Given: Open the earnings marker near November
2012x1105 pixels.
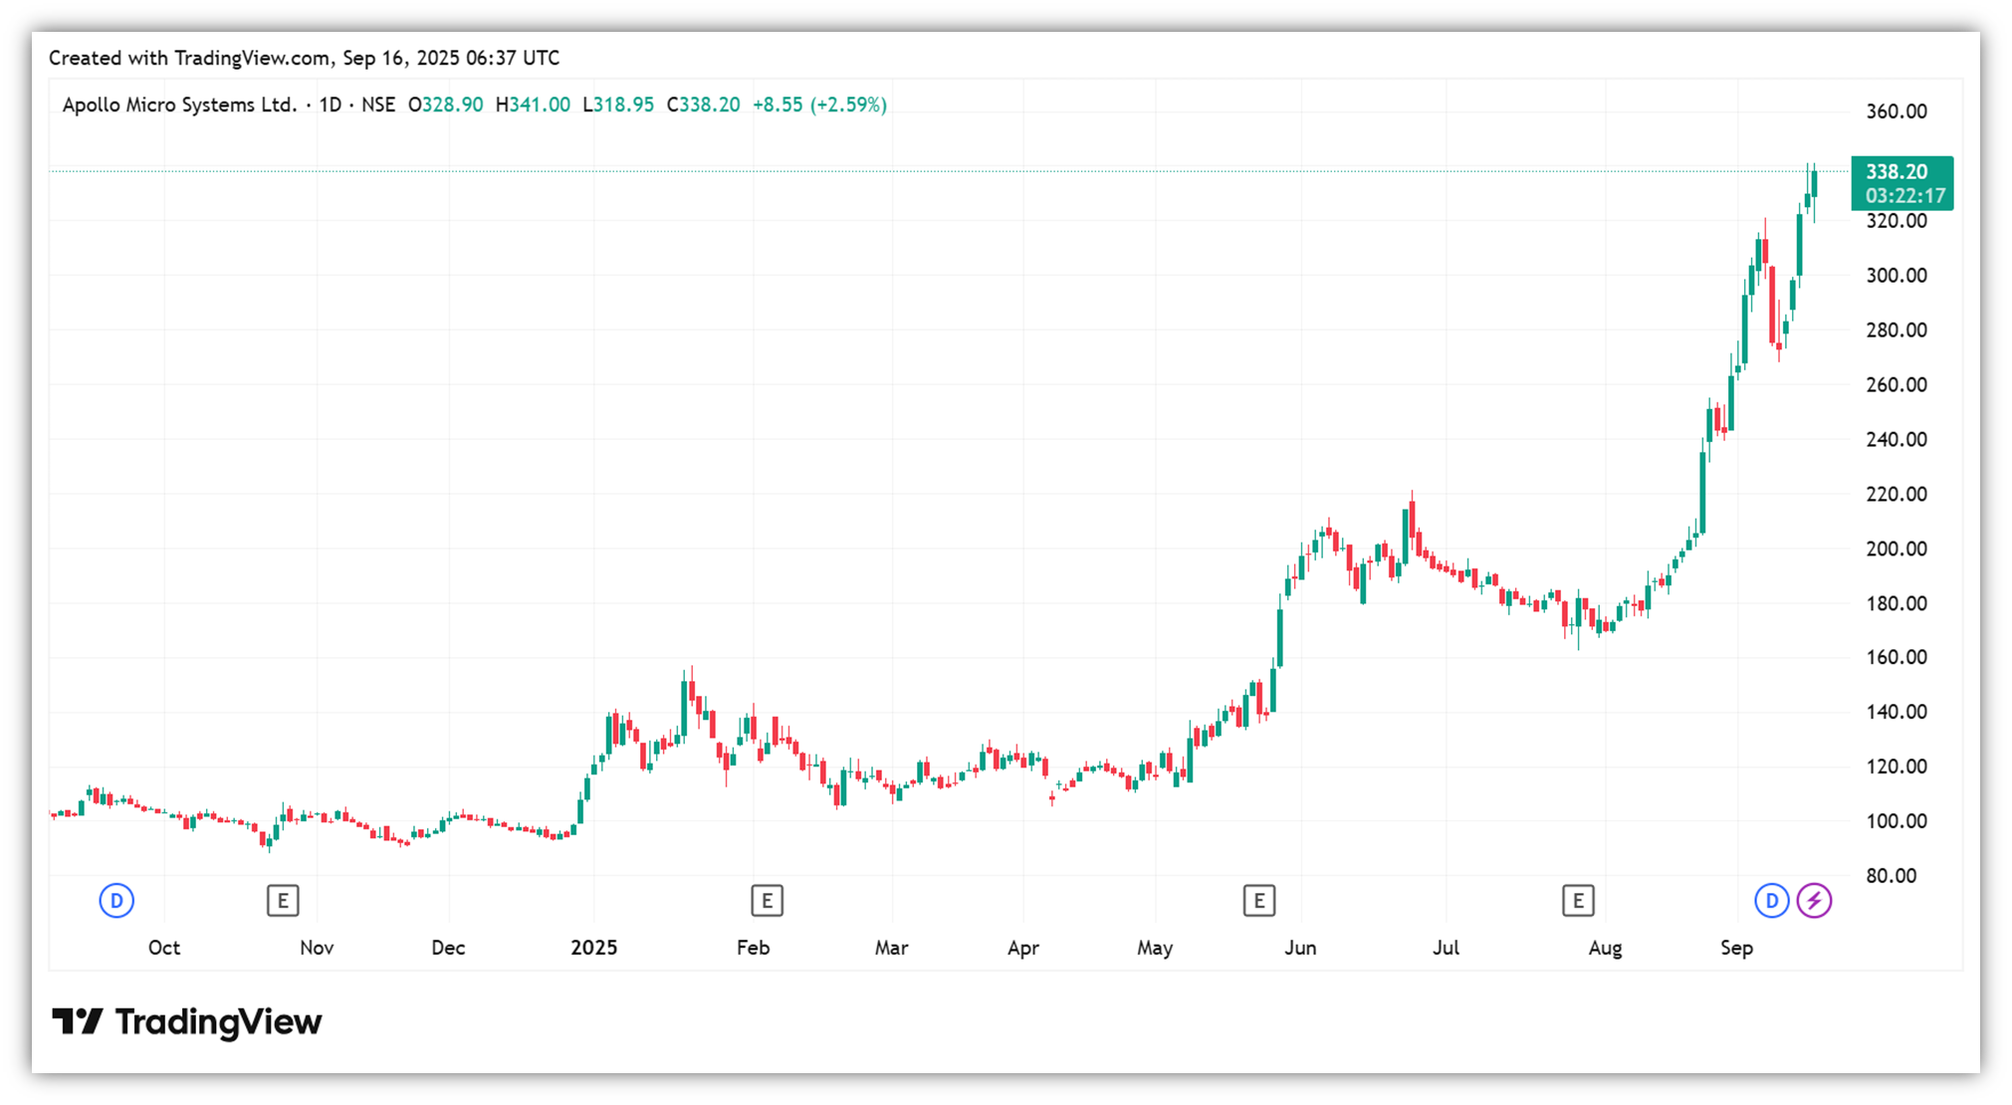Looking at the screenshot, I should 283,901.
